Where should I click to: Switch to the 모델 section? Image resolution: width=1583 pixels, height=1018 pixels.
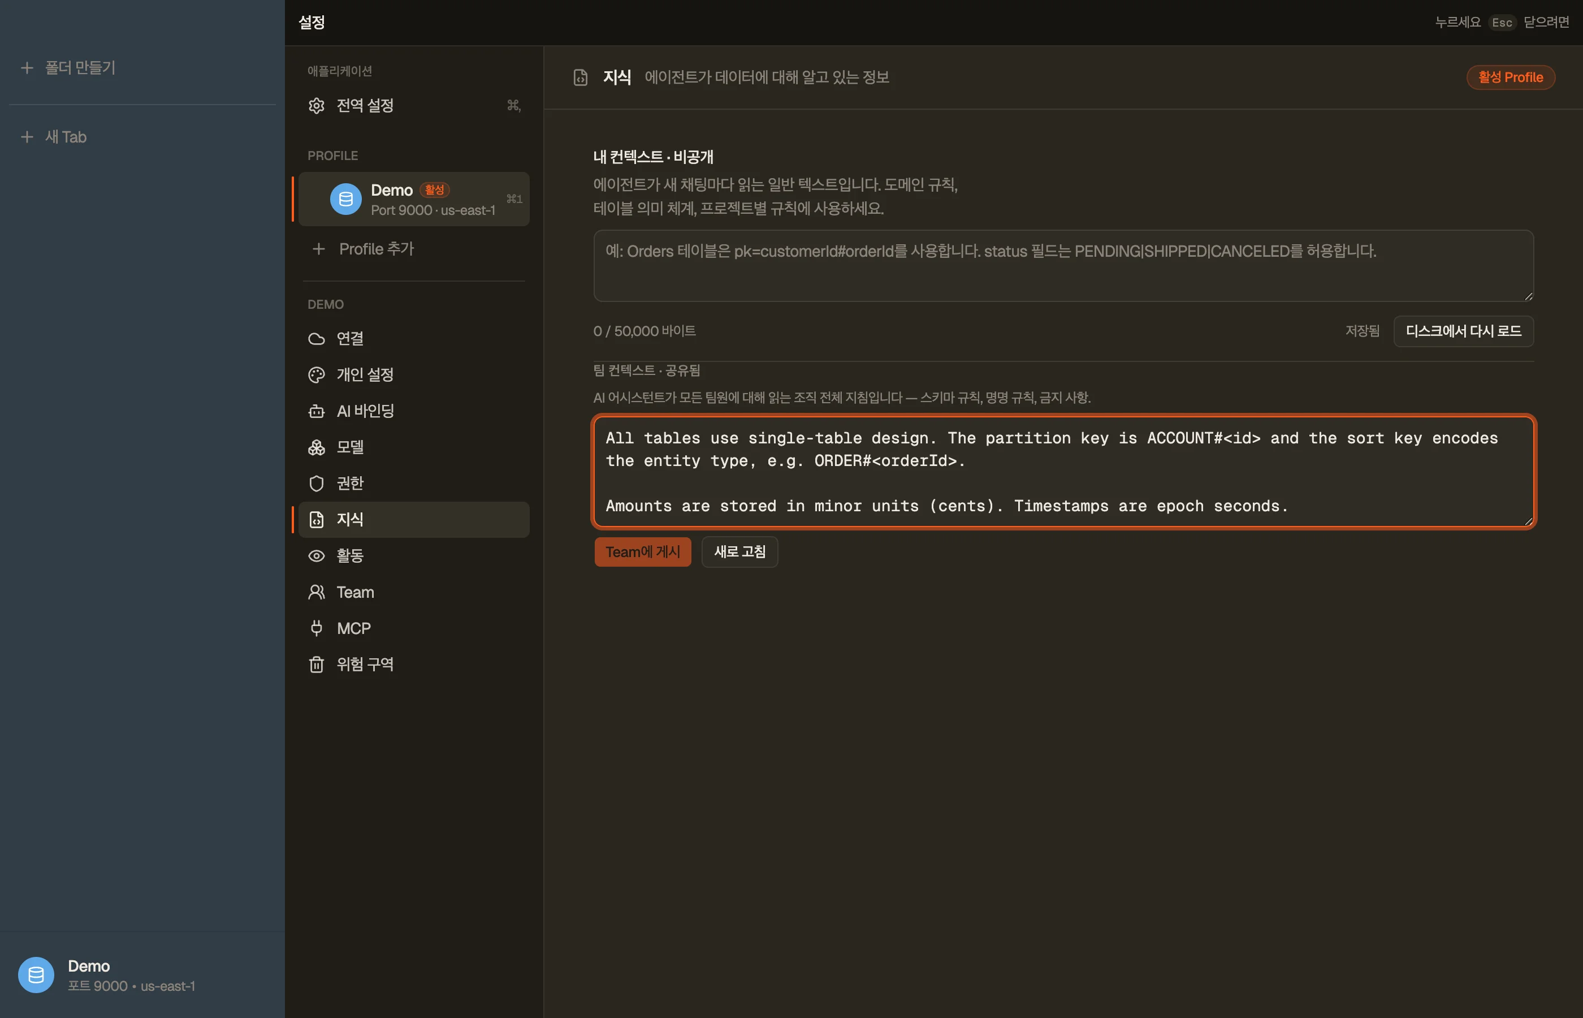414,447
